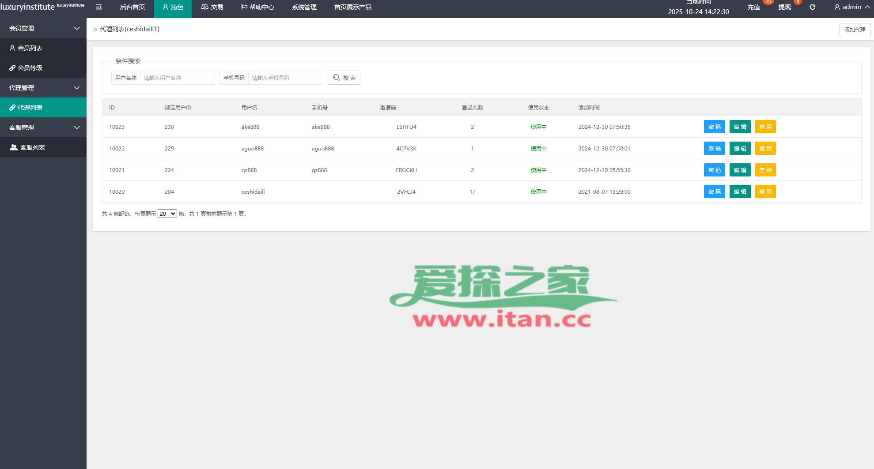Open 提现 withdrawal notifications
The height and width of the screenshot is (469, 874).
pyautogui.click(x=784, y=7)
